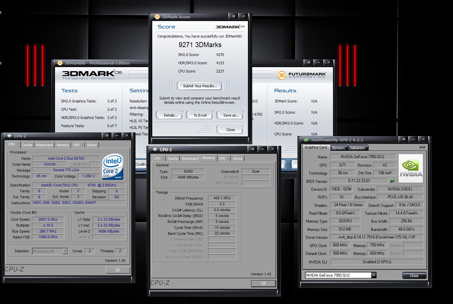Click the BIOS save chip icon in GPU-Z
Image resolution: width=453 pixels, height=304 pixels.
392,181
